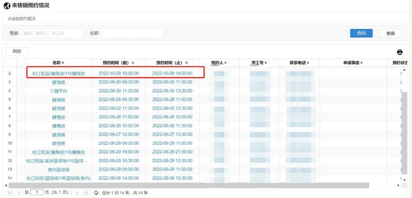
Task: Click the pagination refresh icon
Action: [x=96, y=193]
